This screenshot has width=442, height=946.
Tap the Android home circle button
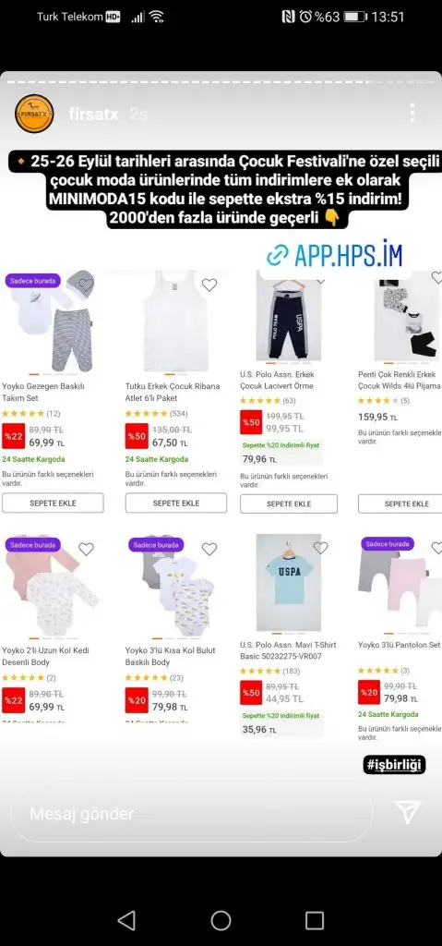pyautogui.click(x=221, y=920)
